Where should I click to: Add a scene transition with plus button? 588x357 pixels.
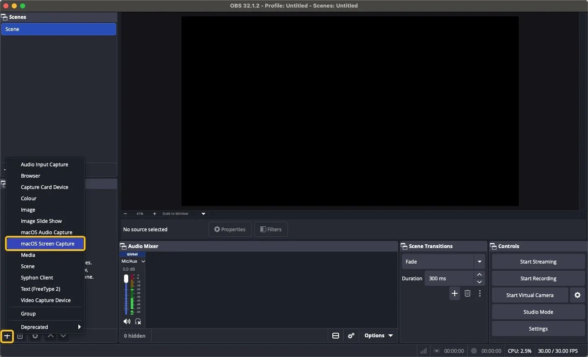coord(455,293)
